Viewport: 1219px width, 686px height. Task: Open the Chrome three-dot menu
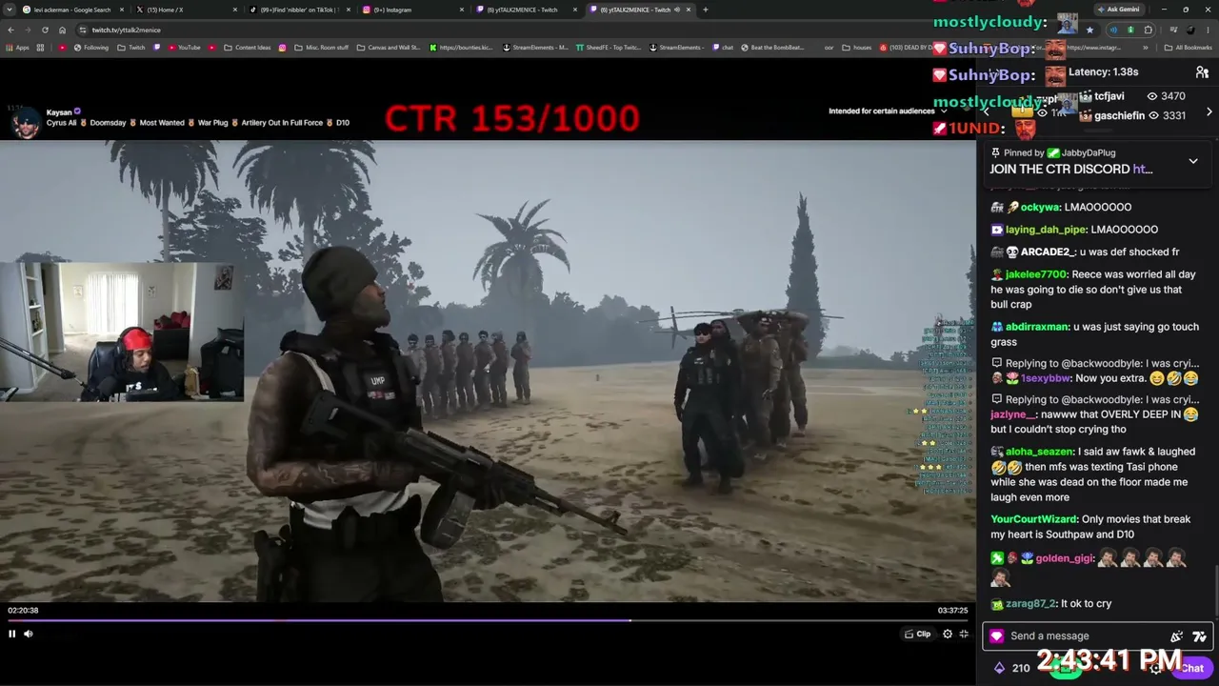pos(1208,30)
